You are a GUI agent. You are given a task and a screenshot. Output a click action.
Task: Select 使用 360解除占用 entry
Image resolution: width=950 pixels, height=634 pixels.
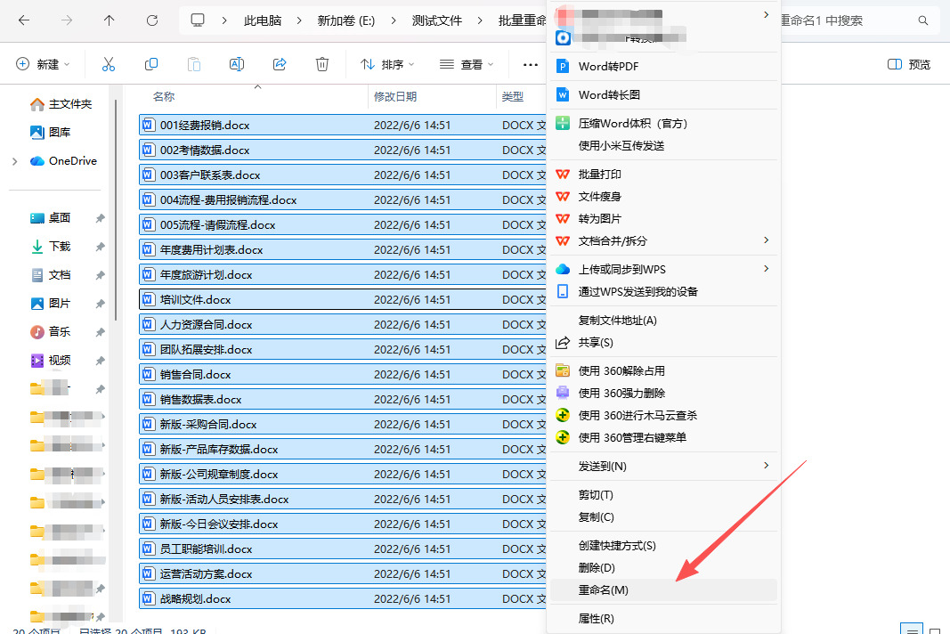663,371
